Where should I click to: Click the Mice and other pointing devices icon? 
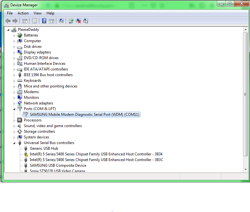[20, 86]
